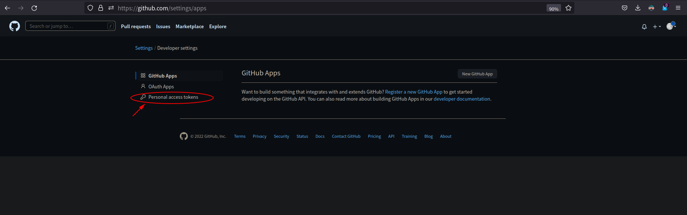687x215 pixels.
Task: Open the Personal access tokens sidebar item
Action: 179,97
